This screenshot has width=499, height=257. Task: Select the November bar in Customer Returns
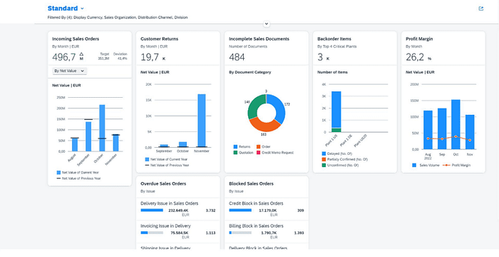click(x=202, y=121)
